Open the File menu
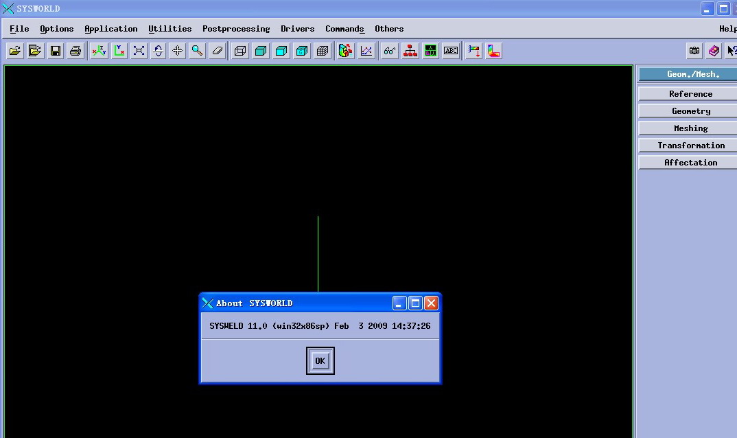The height and width of the screenshot is (438, 737). (19, 29)
